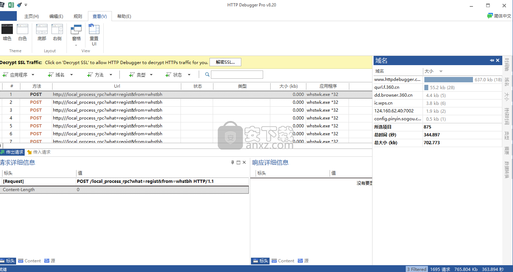Open the 主页(H) ribbon tab
This screenshot has height=272, width=513.
point(31,16)
